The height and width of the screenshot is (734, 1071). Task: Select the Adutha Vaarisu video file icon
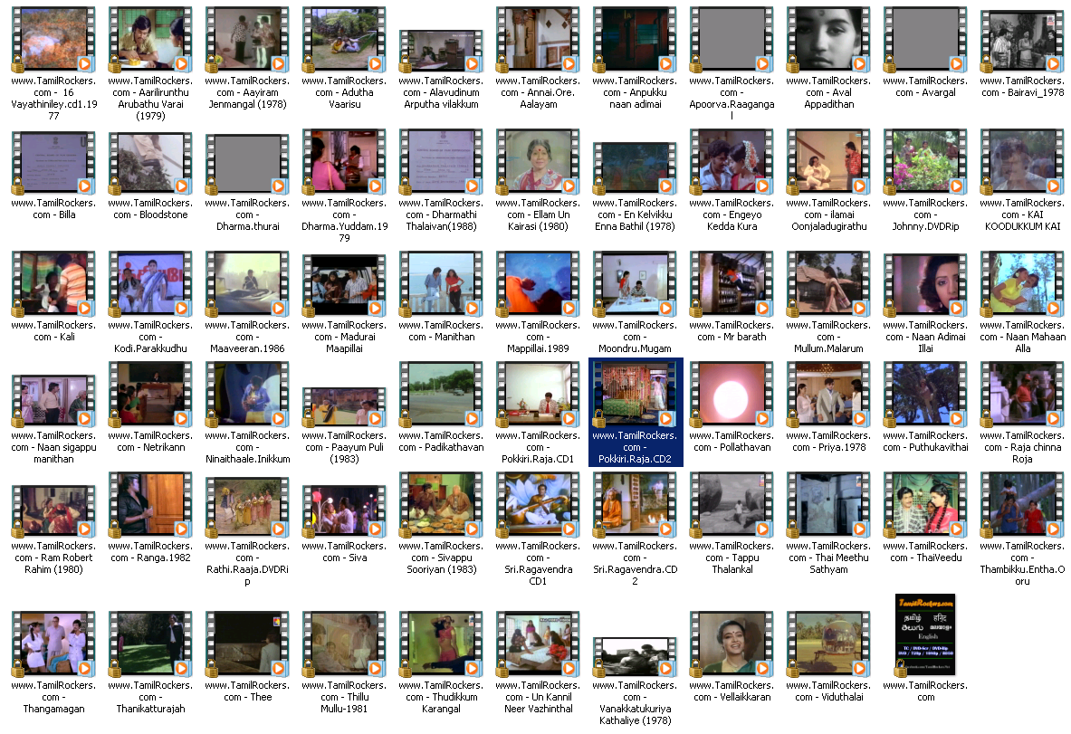tap(344, 40)
